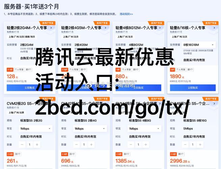Select region tag in 轻量4核8G12M card

point(125,37)
